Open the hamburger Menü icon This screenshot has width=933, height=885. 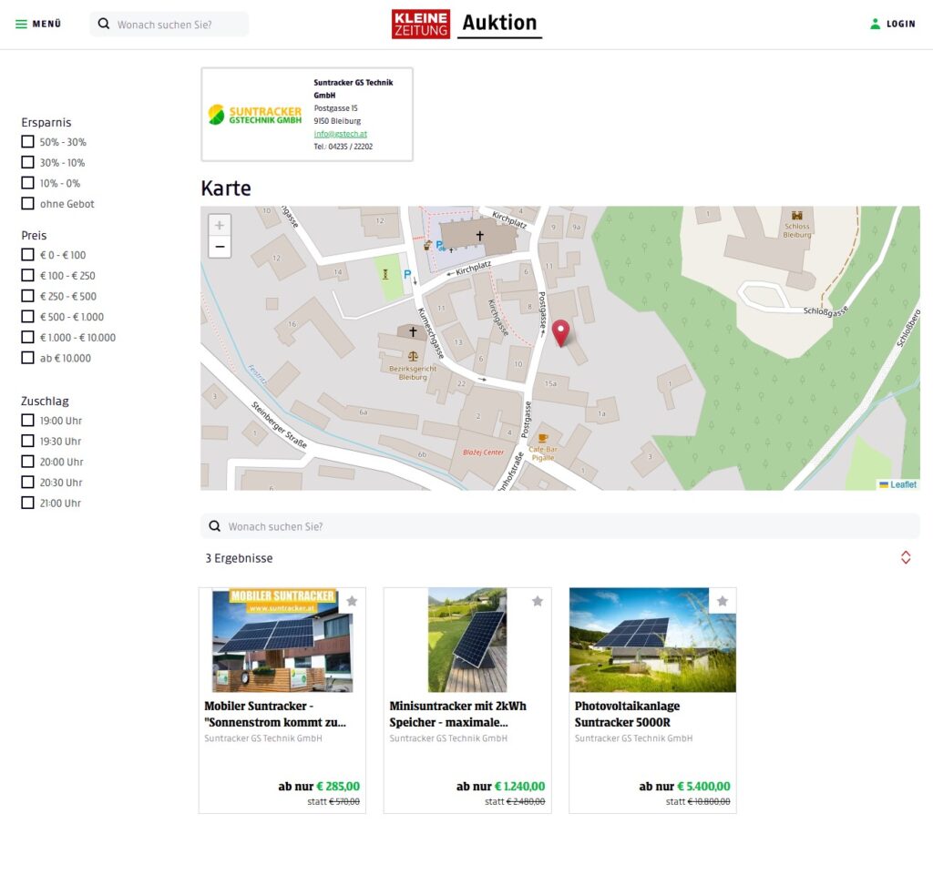[x=21, y=24]
